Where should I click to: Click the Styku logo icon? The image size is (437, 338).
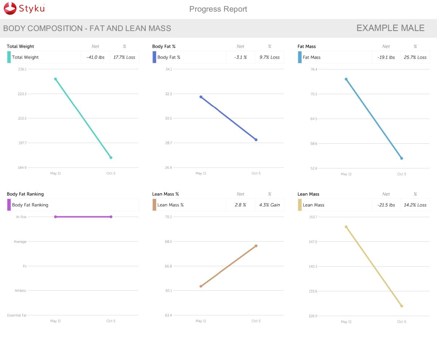[x=10, y=8]
